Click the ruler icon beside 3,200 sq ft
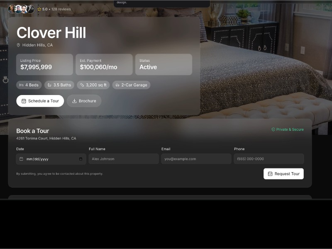The height and width of the screenshot is (249, 332). point(82,85)
